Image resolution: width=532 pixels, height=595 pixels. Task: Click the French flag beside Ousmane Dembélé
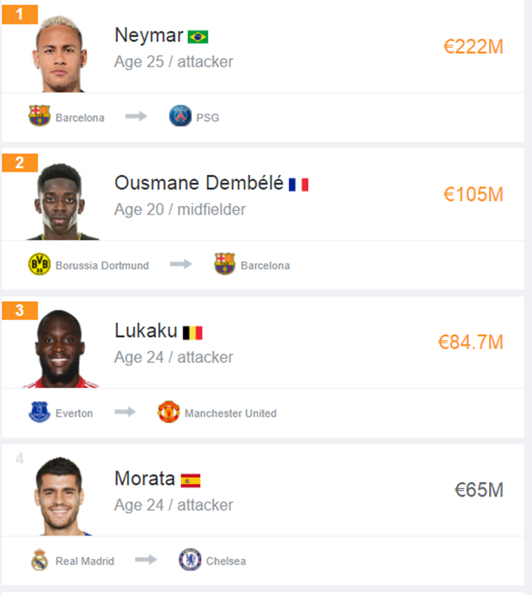click(x=299, y=185)
